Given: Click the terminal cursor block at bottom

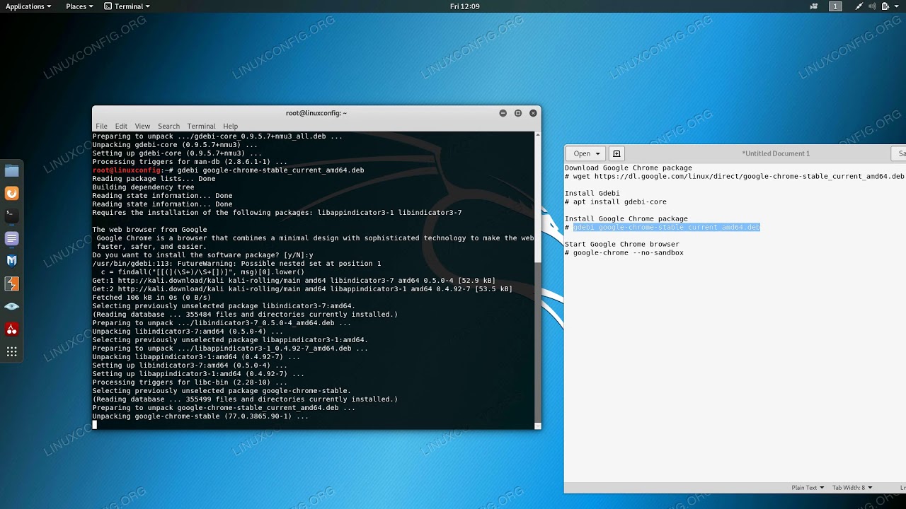Looking at the screenshot, I should pos(95,425).
